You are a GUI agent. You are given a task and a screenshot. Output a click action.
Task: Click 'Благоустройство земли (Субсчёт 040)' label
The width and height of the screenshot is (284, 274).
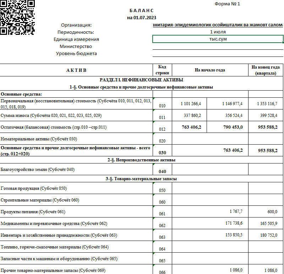(x=38, y=170)
